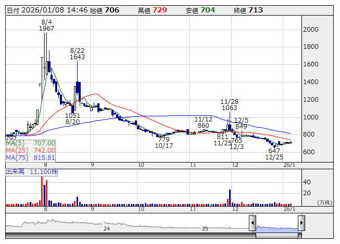Click the scrollbar thumb beneath the overview chart
Image resolution: width=340 pixels, height=244 pixels.
(276, 234)
